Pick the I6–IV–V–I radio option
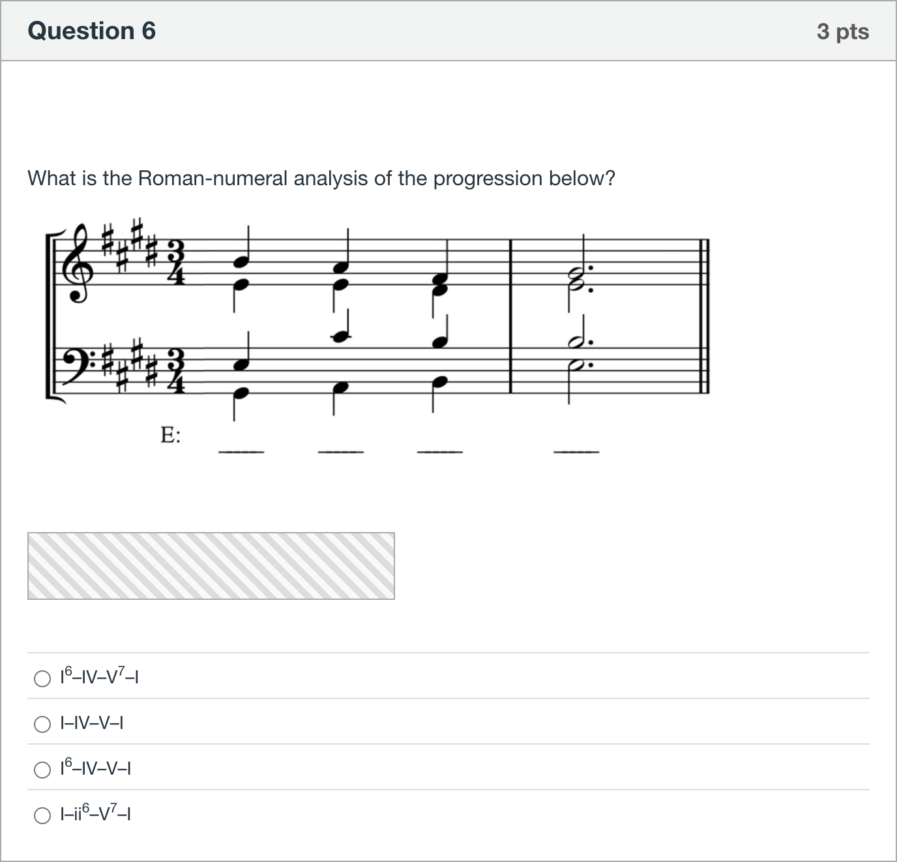This screenshot has height=862, width=897. (42, 770)
